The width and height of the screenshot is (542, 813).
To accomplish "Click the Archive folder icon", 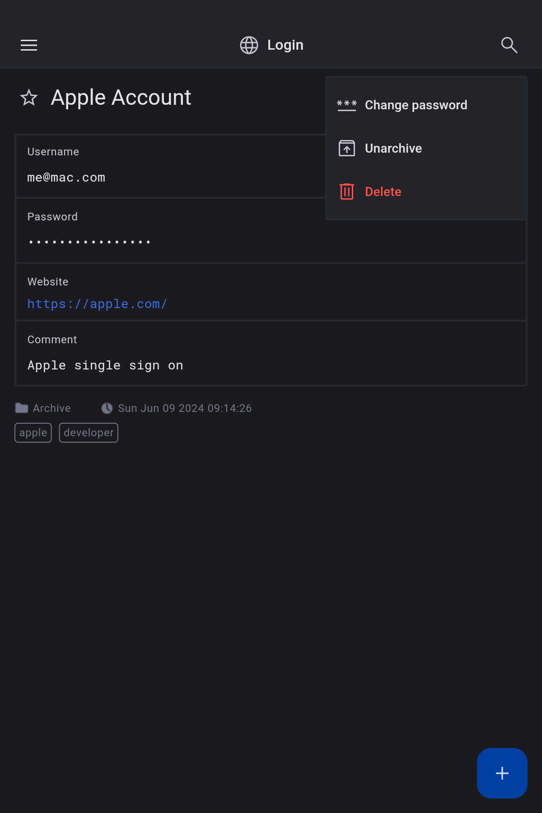I will pos(22,408).
